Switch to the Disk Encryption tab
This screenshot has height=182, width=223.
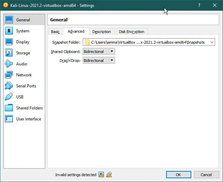(x=131, y=32)
